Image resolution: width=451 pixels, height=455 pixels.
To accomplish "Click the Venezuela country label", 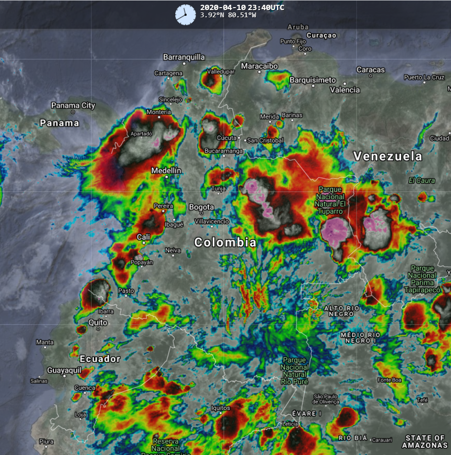I will tap(388, 156).
